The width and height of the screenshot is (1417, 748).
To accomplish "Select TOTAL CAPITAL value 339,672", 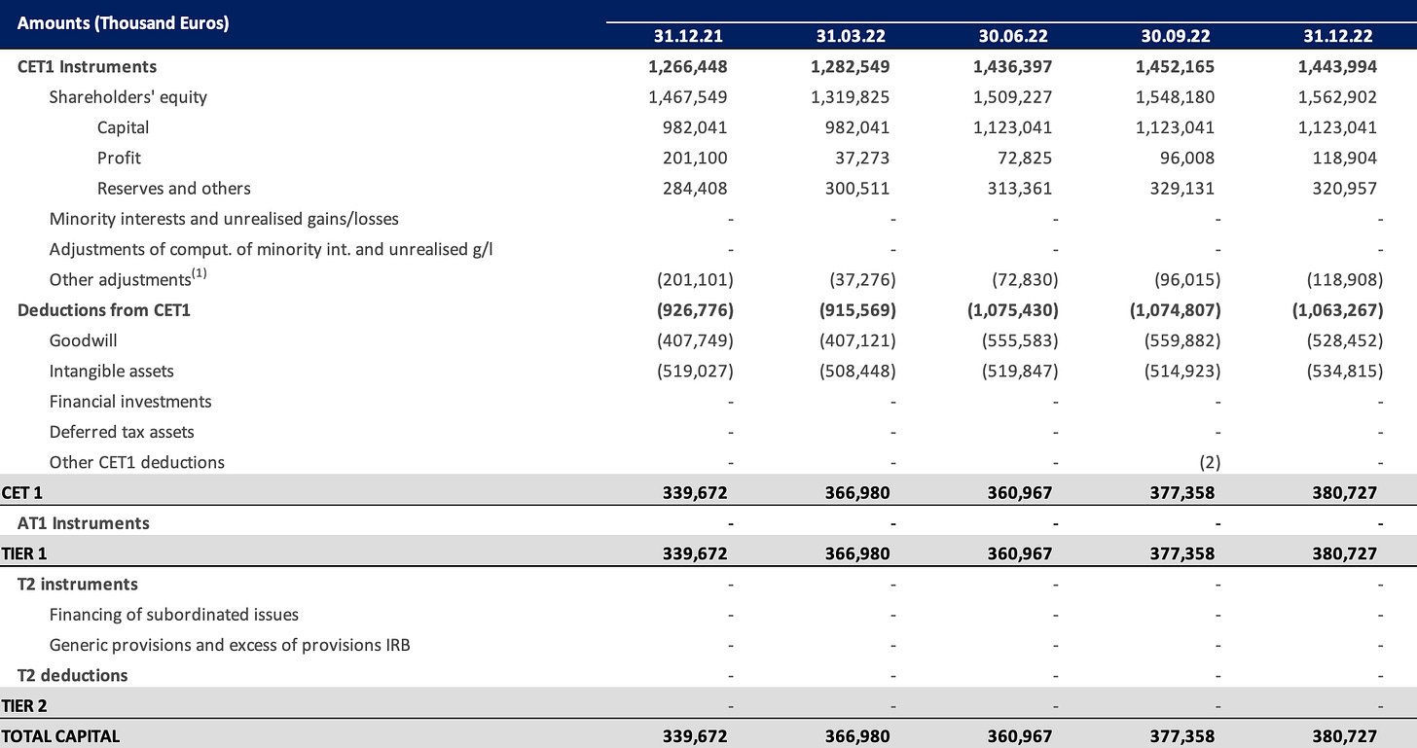I will [x=696, y=736].
